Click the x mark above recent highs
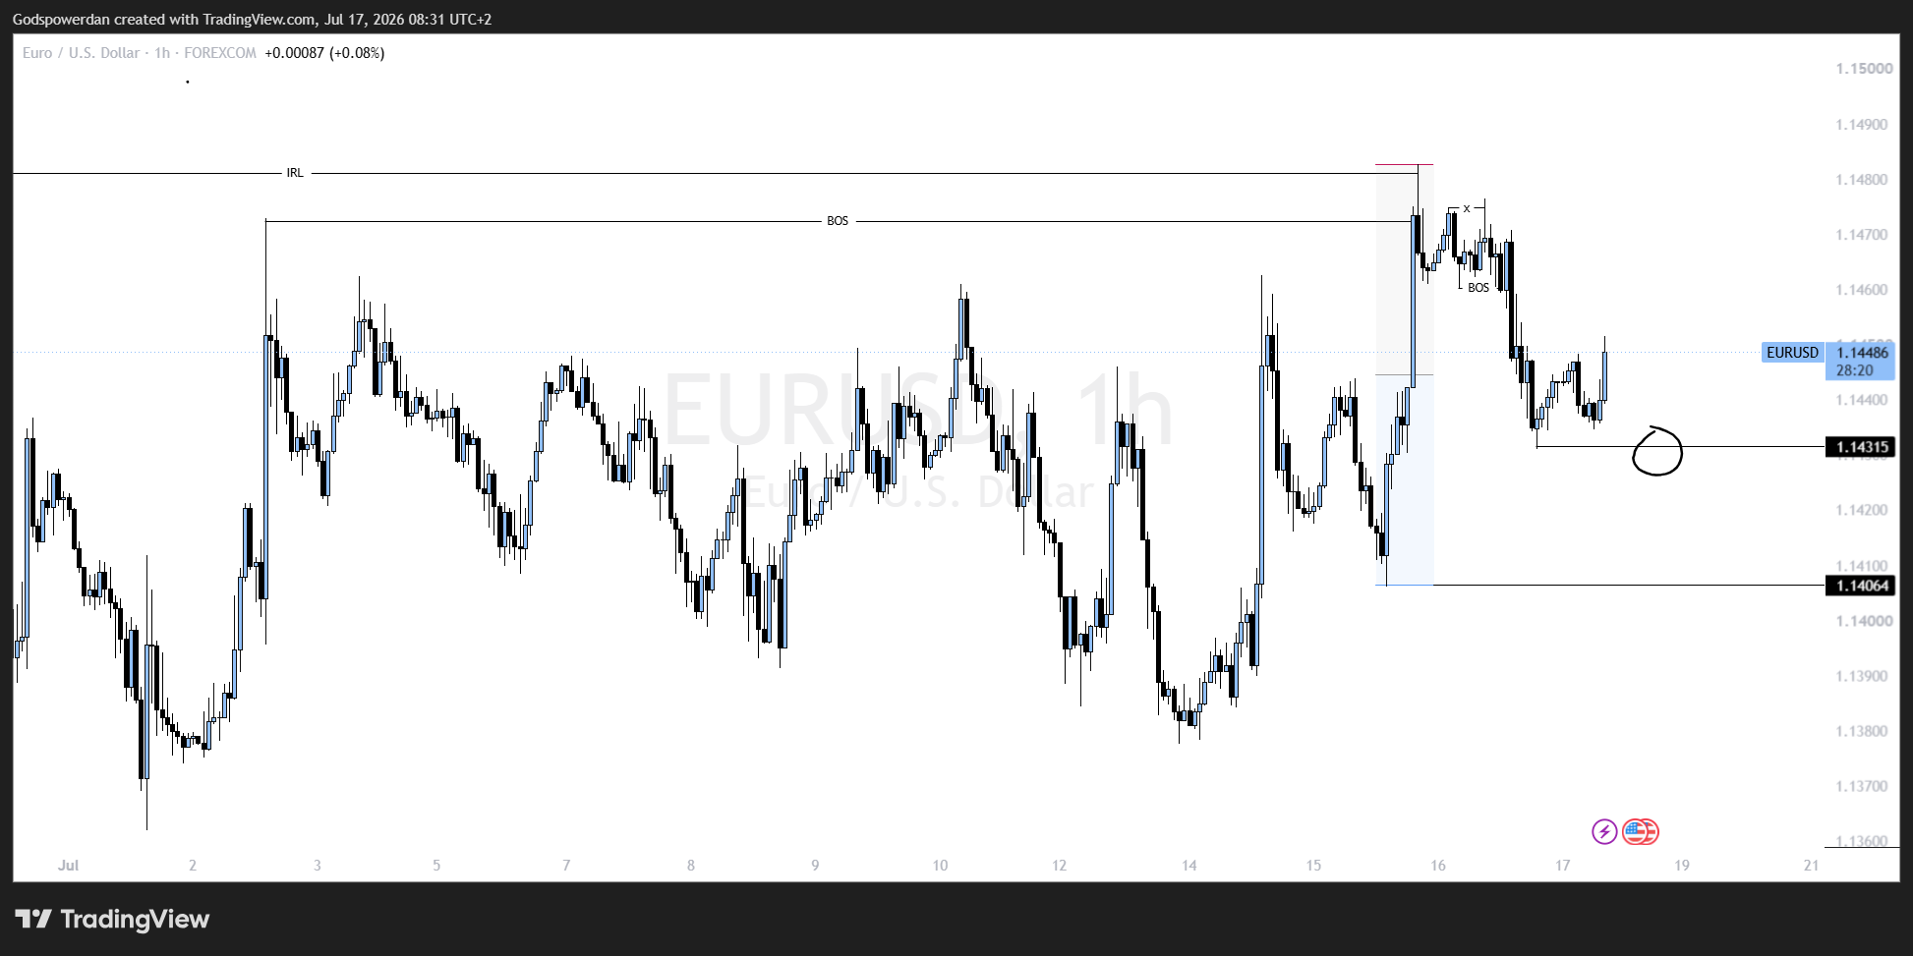 [1467, 208]
